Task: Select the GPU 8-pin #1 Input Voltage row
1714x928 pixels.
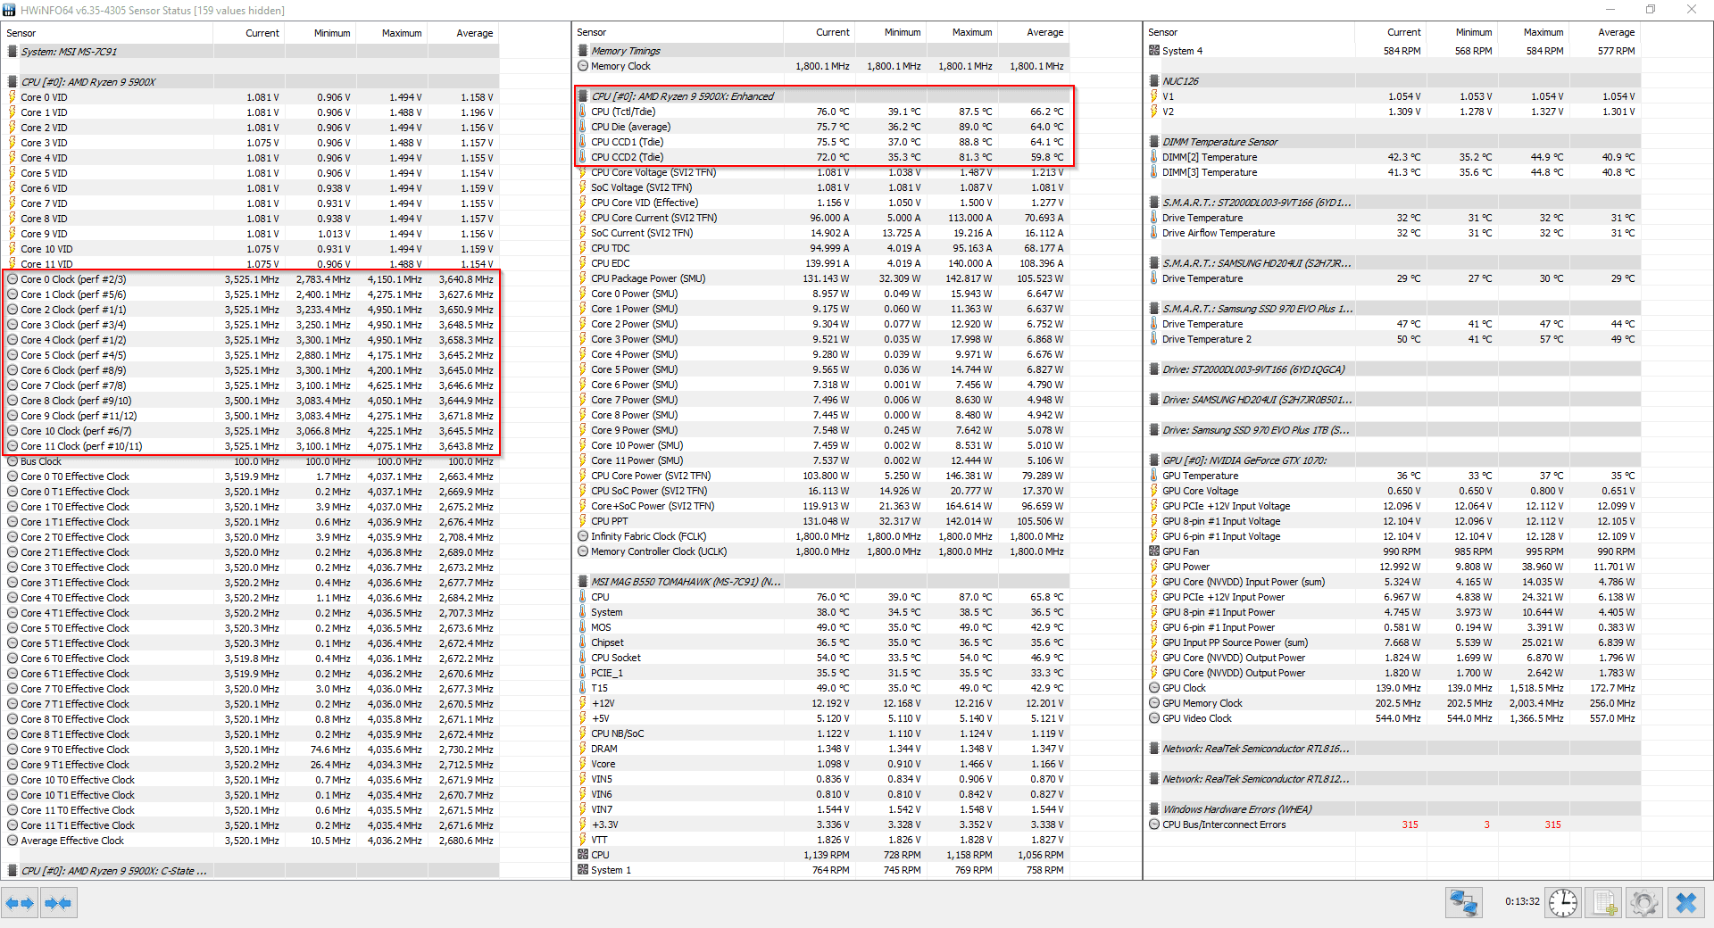Action: (x=1393, y=521)
